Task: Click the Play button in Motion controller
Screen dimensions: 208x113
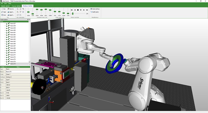Action: pyautogui.click(x=81, y=10)
